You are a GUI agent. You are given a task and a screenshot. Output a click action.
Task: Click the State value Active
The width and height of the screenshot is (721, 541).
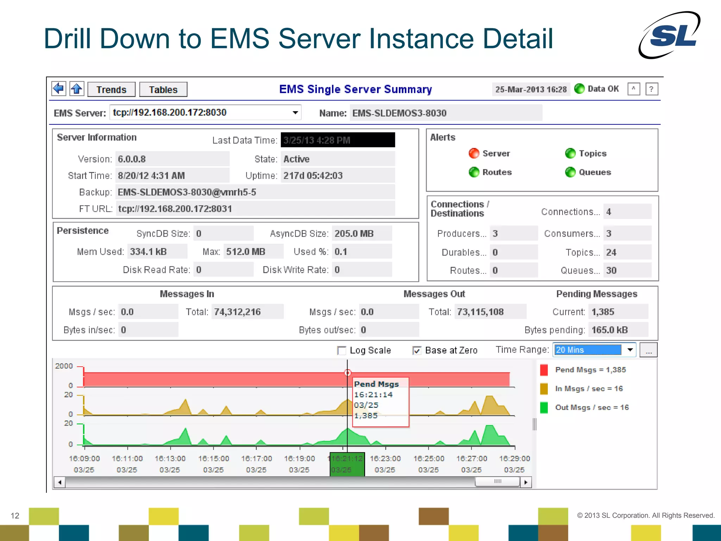point(338,159)
